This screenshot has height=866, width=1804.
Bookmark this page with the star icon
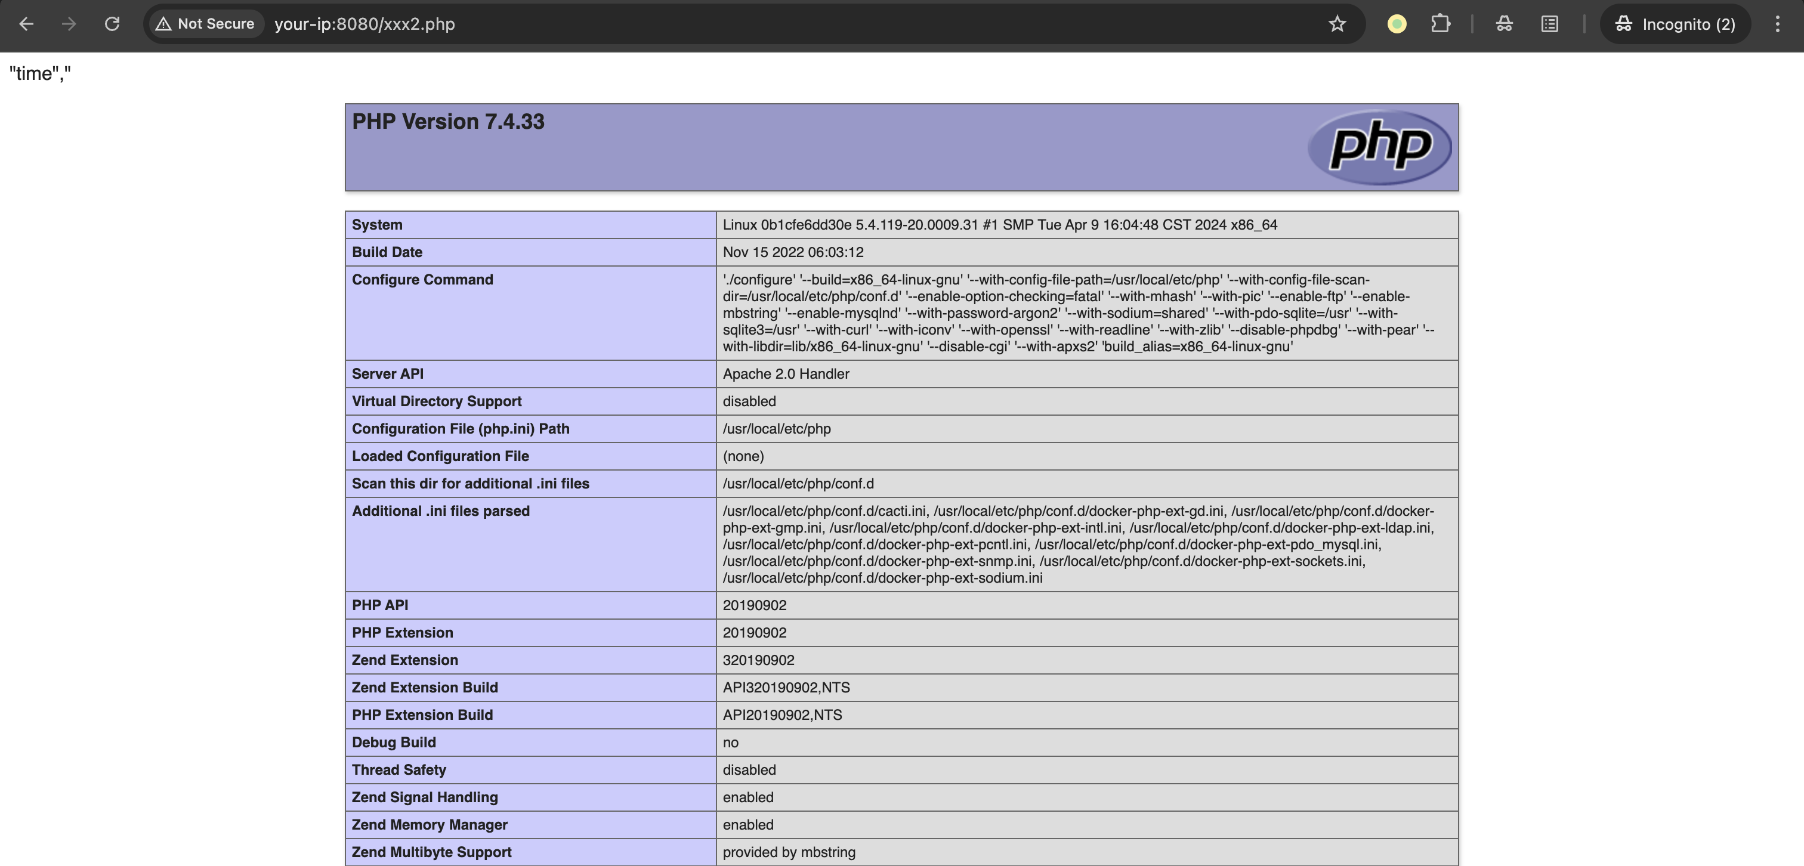click(1337, 24)
